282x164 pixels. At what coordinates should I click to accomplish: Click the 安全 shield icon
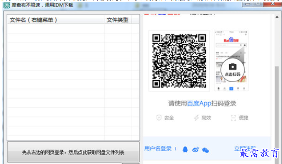[159, 118]
